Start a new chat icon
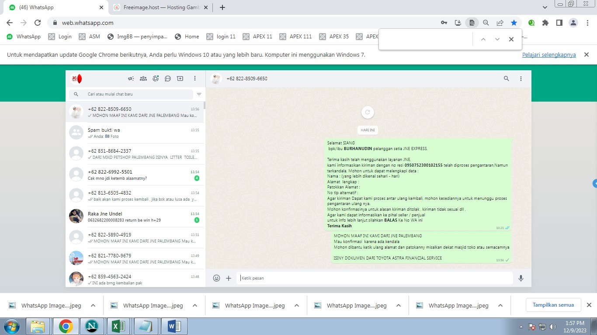The width and height of the screenshot is (597, 335). pyautogui.click(x=180, y=79)
